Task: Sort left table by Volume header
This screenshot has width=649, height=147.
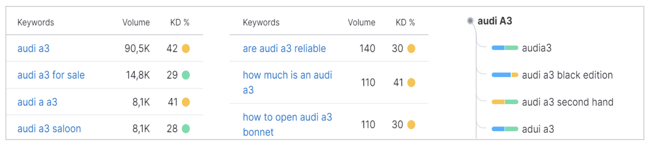Action: coord(136,22)
